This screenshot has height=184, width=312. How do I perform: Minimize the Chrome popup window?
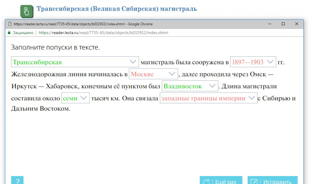coord(269,24)
